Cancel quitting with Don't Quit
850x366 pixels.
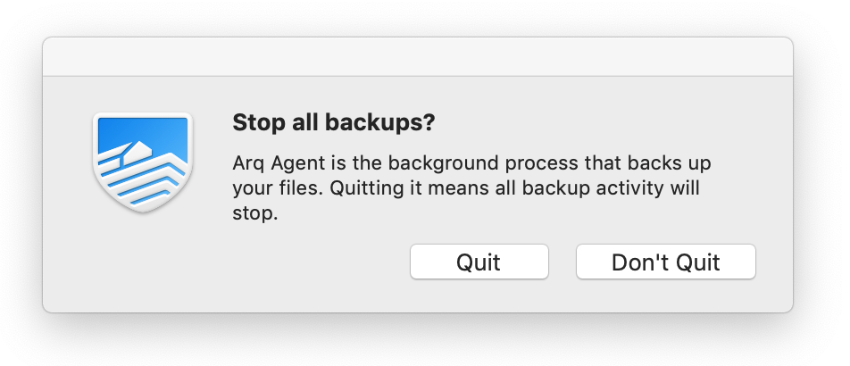coord(666,262)
